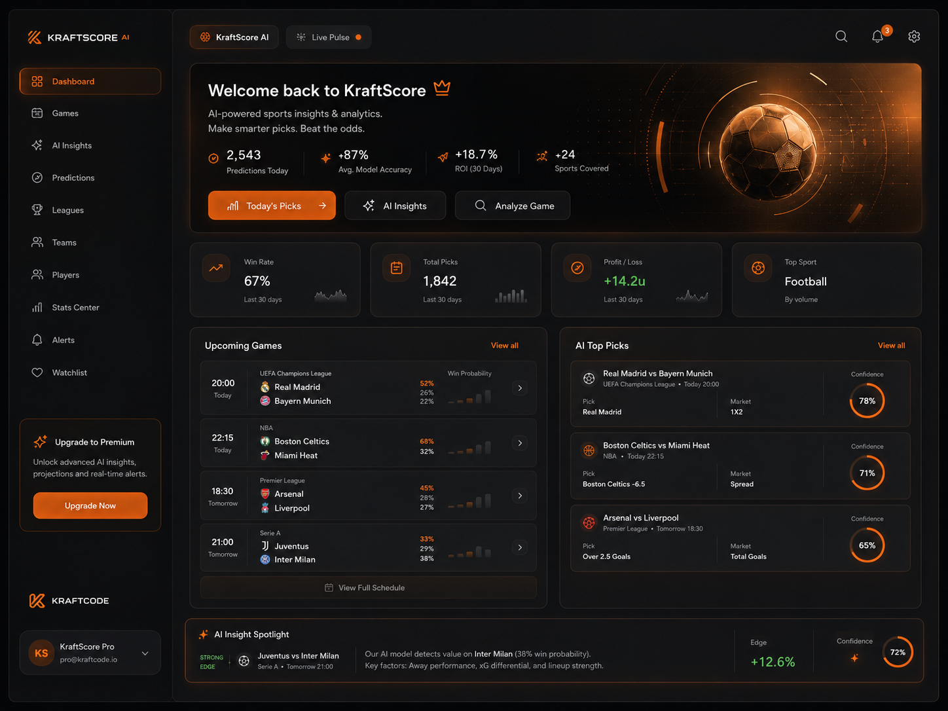Click the Miami Heat logo icon

pos(265,455)
